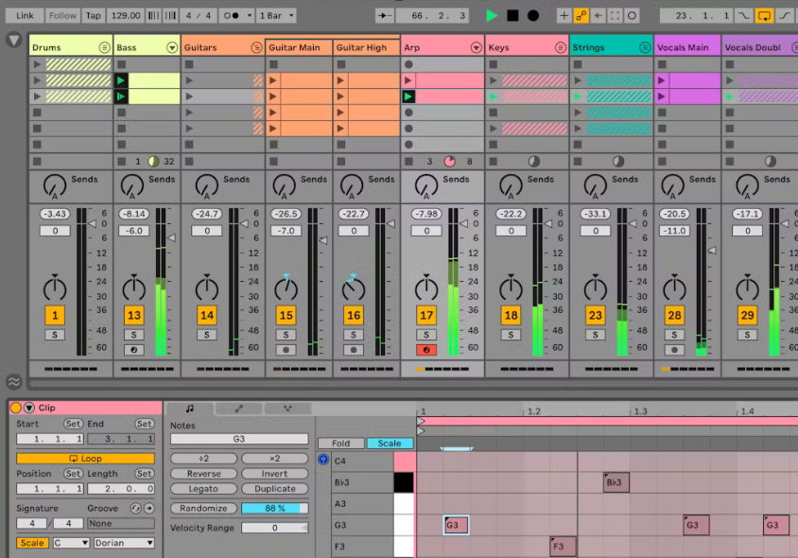The width and height of the screenshot is (798, 558).
Task: Click the Arp clip stop button
Action: coord(408,162)
